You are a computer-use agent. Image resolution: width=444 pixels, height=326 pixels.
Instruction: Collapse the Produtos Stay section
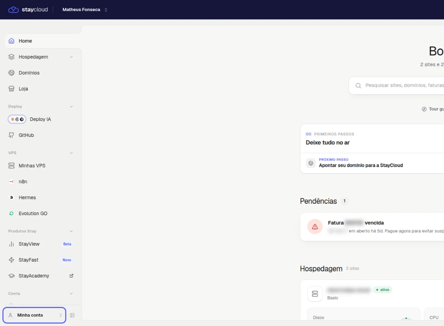click(x=71, y=231)
